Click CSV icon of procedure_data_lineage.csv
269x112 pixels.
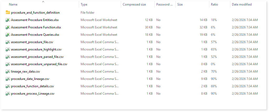pyautogui.click(x=8, y=79)
